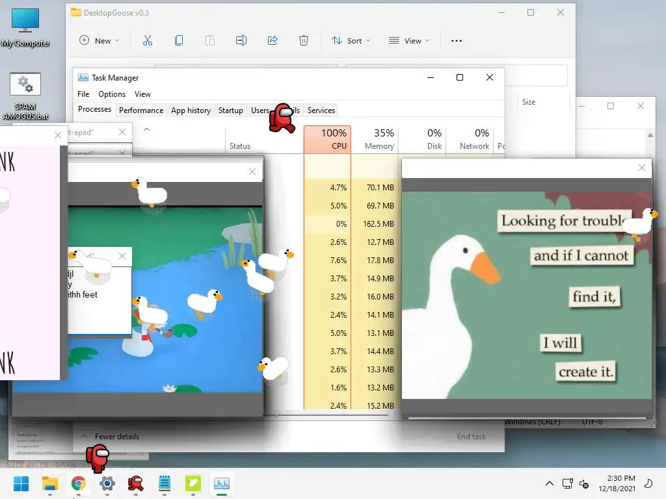Open the Among Us crewmate taskbar app
Viewport: 666px width, 499px height.
click(135, 483)
